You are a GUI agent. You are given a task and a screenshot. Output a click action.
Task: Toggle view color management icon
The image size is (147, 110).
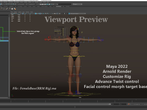coord(69,13)
